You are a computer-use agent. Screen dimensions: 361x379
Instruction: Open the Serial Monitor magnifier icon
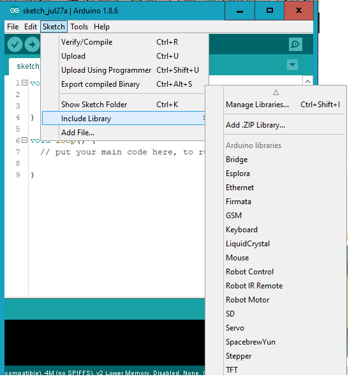pyautogui.click(x=295, y=44)
